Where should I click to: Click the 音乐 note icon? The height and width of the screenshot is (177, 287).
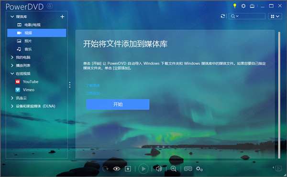19,49
